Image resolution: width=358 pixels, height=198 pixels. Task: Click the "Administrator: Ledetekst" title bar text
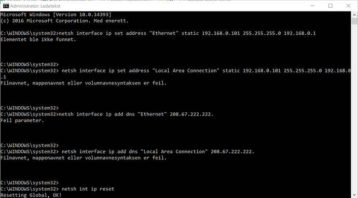pos(35,6)
